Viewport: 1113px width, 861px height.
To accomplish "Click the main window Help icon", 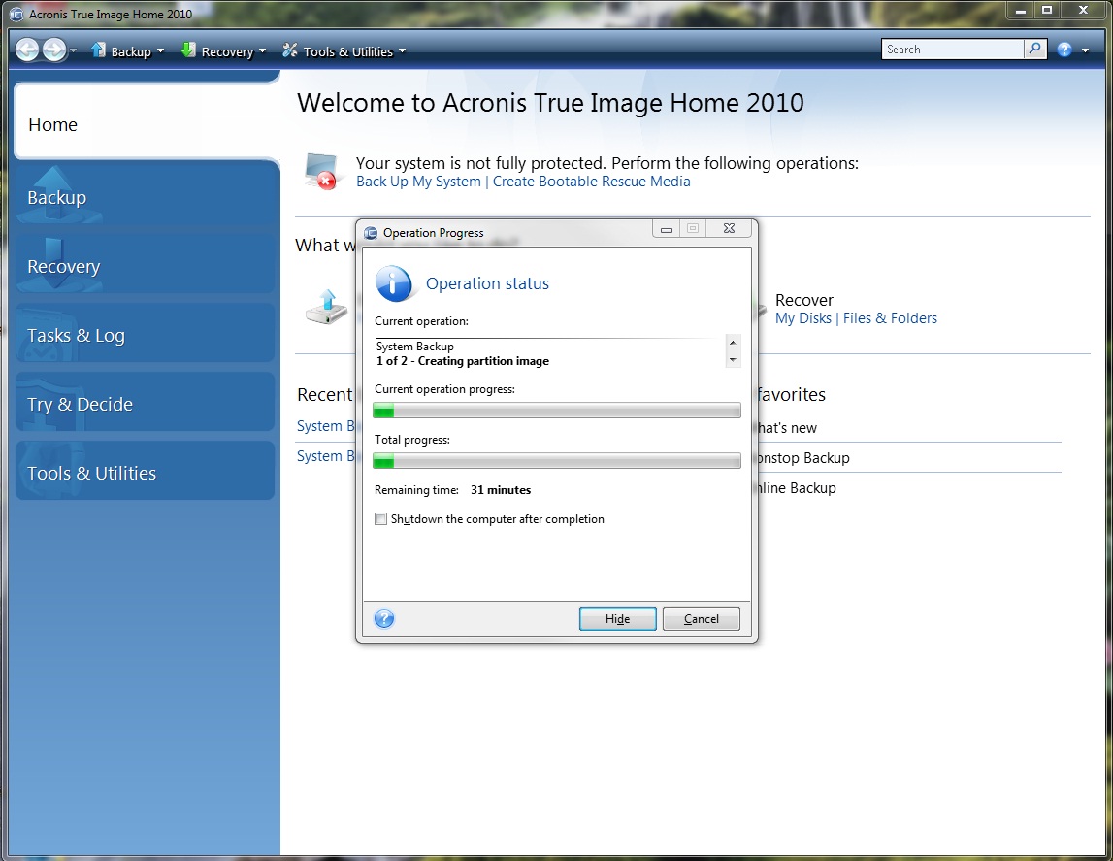I will (1064, 50).
